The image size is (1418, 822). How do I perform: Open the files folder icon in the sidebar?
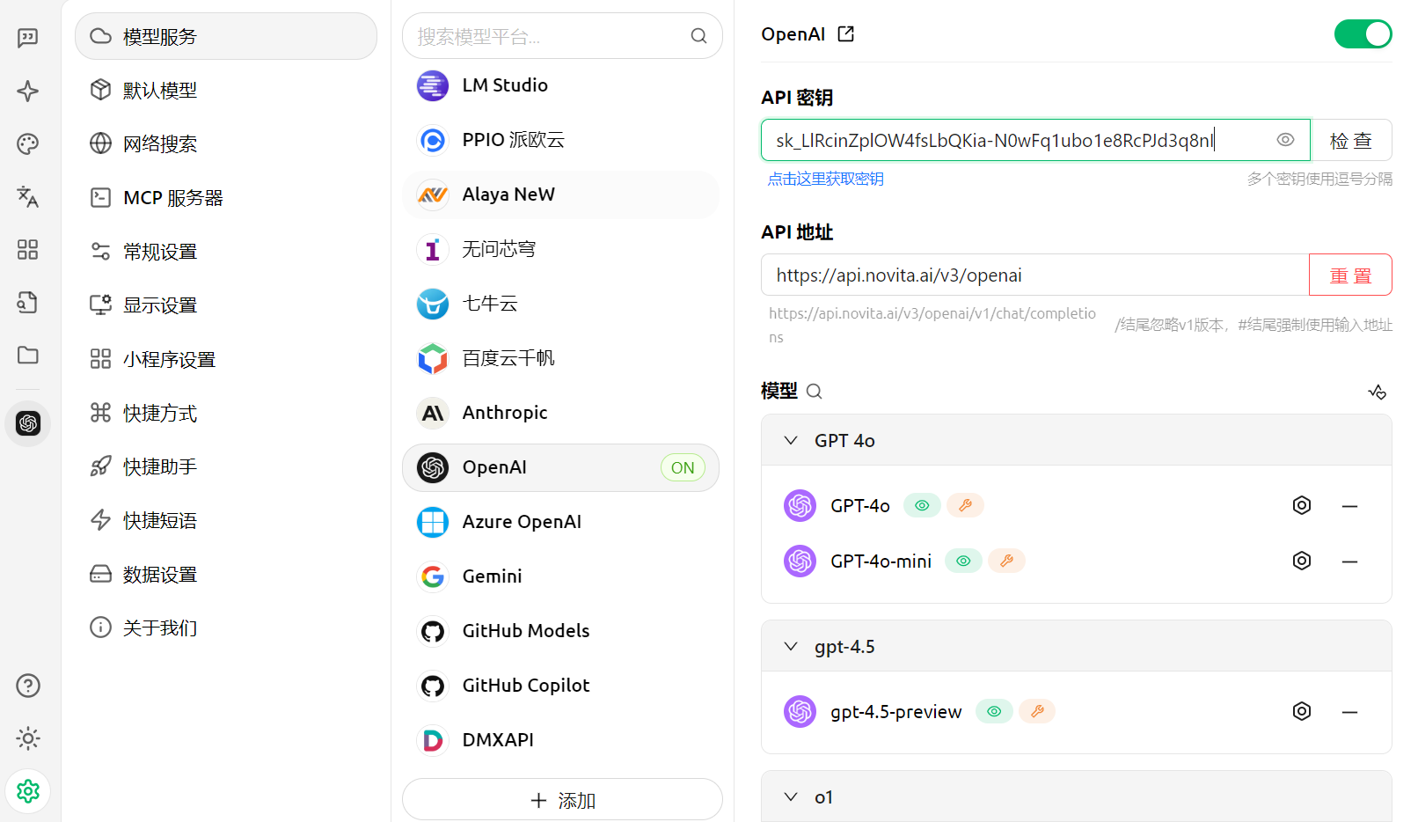28,355
